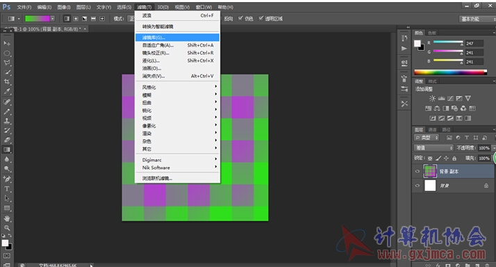Open the gradient preset dropdown arrow
496x267 pixels.
(x=53, y=19)
